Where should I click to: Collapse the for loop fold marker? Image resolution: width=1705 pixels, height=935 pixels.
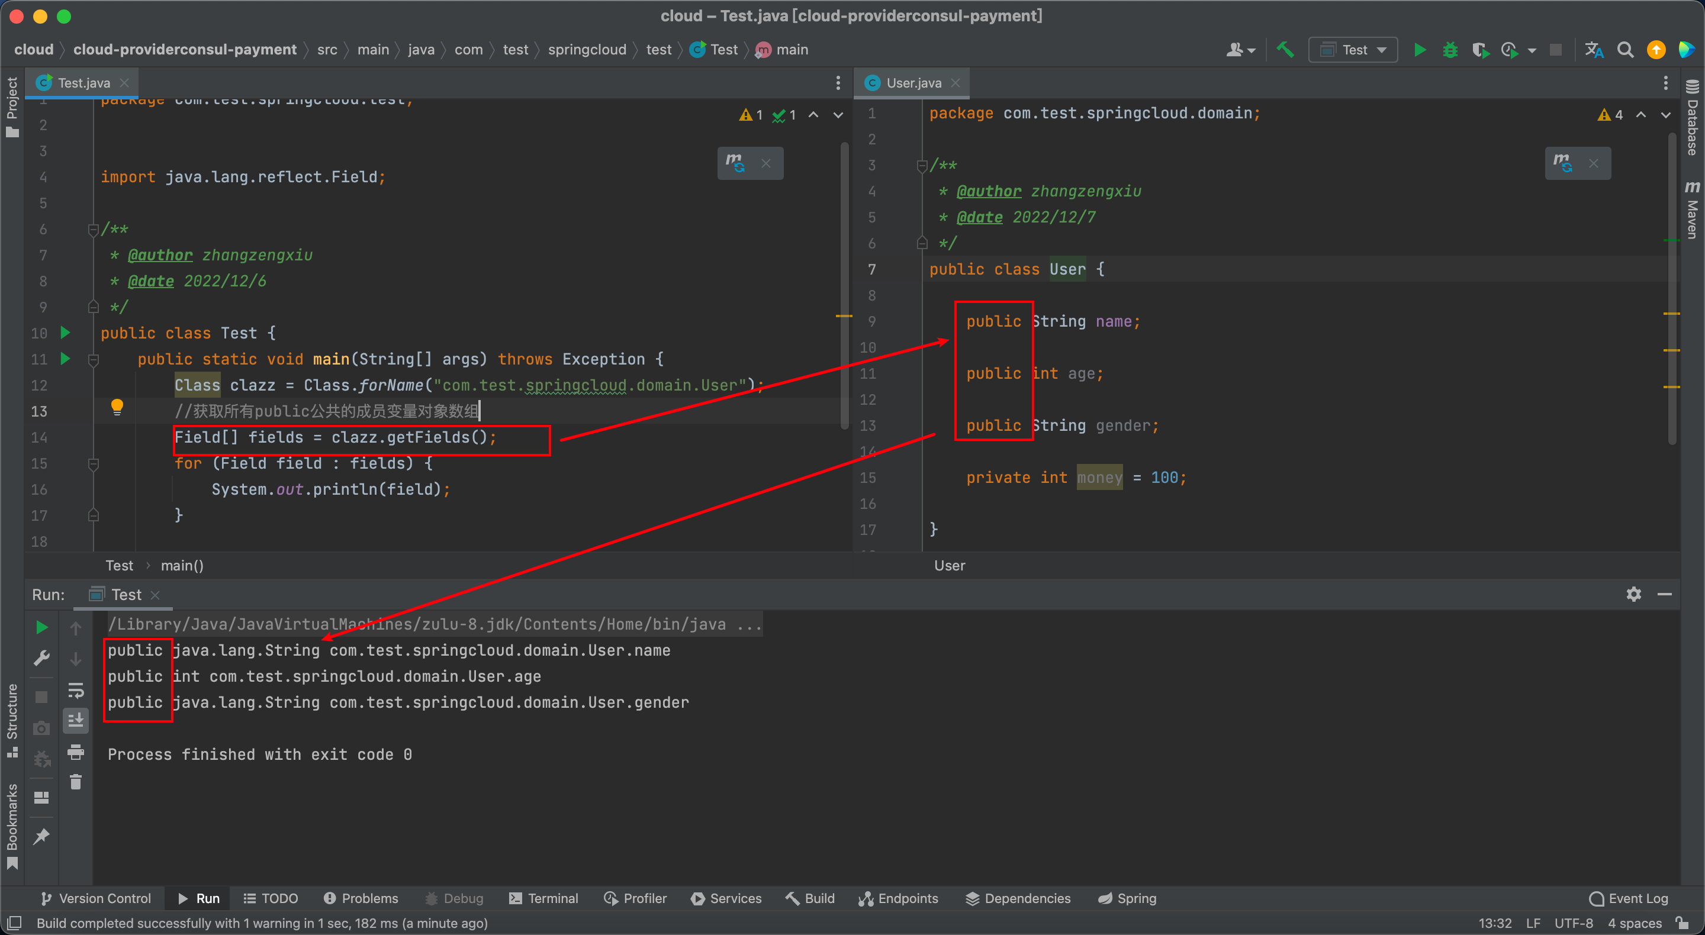tap(94, 464)
